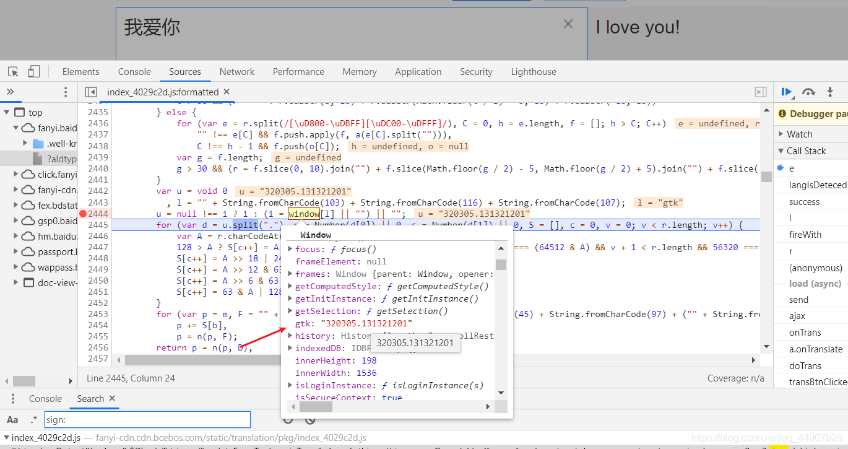Open the Security tab
Image resolution: width=848 pixels, height=449 pixels.
476,72
